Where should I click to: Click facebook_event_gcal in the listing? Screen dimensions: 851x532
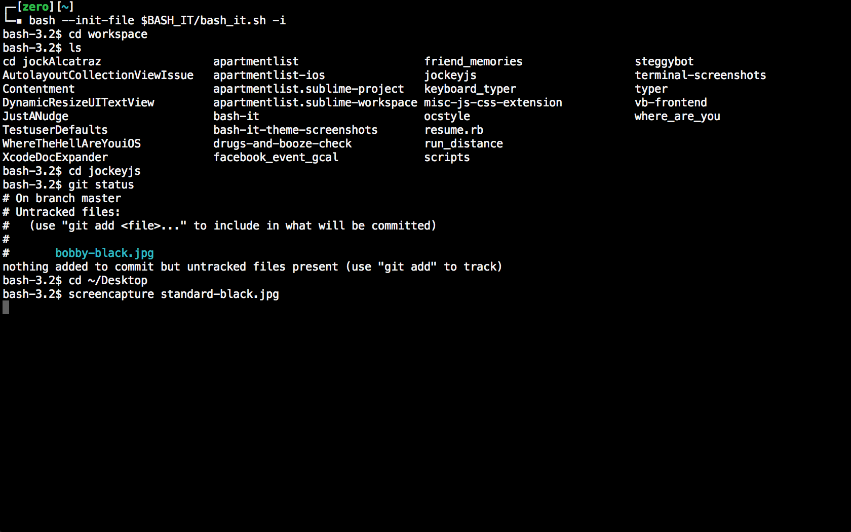(276, 157)
